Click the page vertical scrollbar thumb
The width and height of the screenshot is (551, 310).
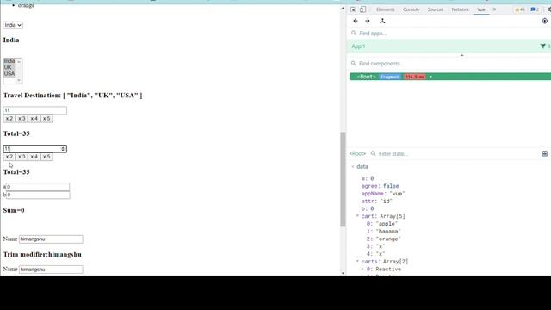click(x=343, y=179)
